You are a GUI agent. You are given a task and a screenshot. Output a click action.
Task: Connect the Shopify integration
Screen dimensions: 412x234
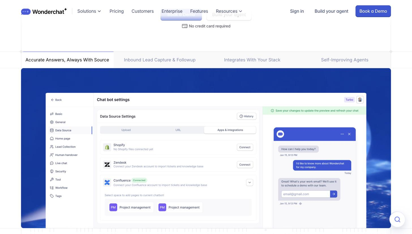point(245,147)
